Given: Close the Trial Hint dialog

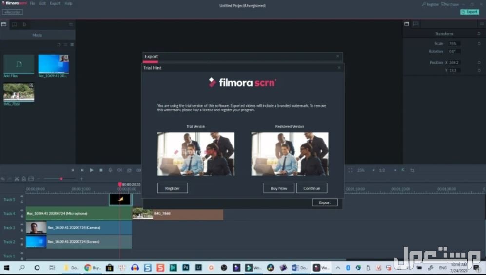Looking at the screenshot, I should coord(339,68).
